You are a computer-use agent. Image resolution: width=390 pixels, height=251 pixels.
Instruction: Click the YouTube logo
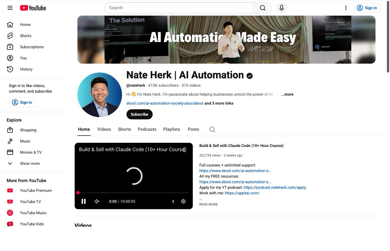pyautogui.click(x=33, y=8)
